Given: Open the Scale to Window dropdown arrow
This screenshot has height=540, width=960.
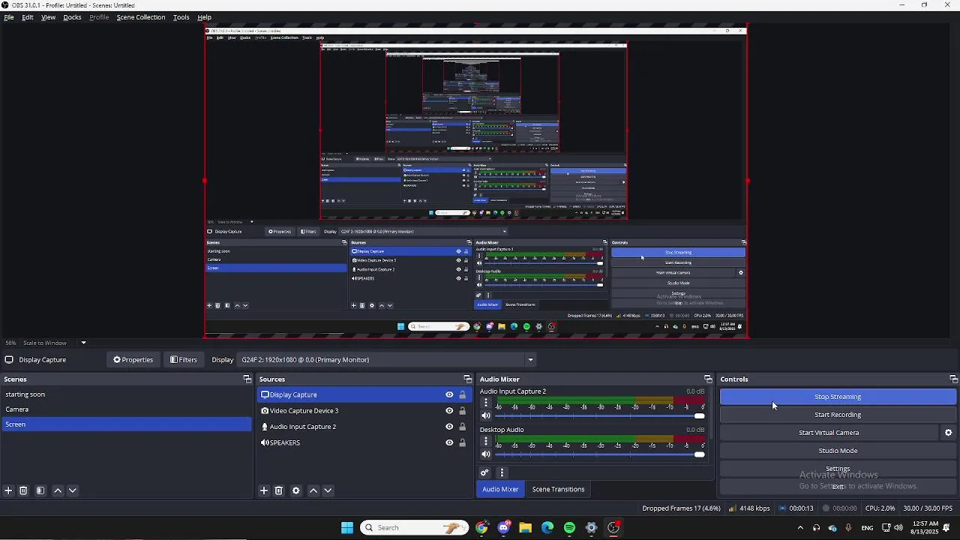Looking at the screenshot, I should (x=83, y=343).
